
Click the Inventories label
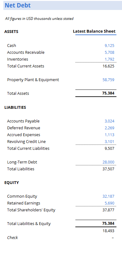[x=18, y=59]
